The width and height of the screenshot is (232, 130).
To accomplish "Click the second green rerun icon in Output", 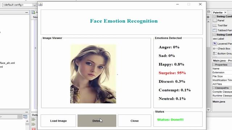I will [x=33, y=124].
